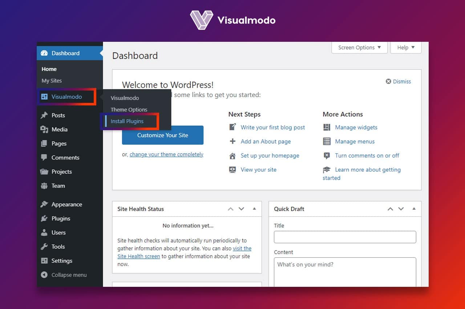Click the Team icon in the sidebar

pyautogui.click(x=44, y=186)
